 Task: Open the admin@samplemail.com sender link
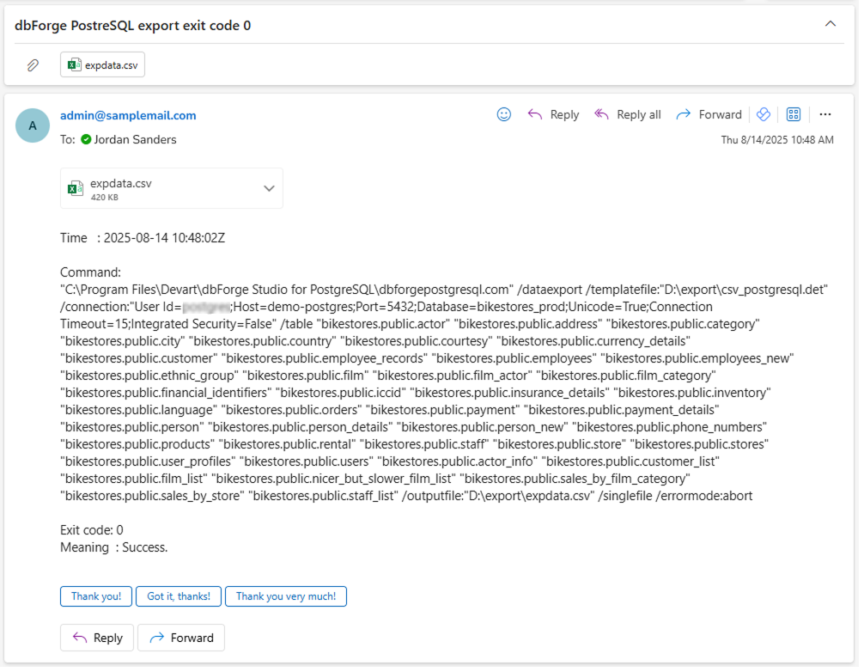pos(128,115)
